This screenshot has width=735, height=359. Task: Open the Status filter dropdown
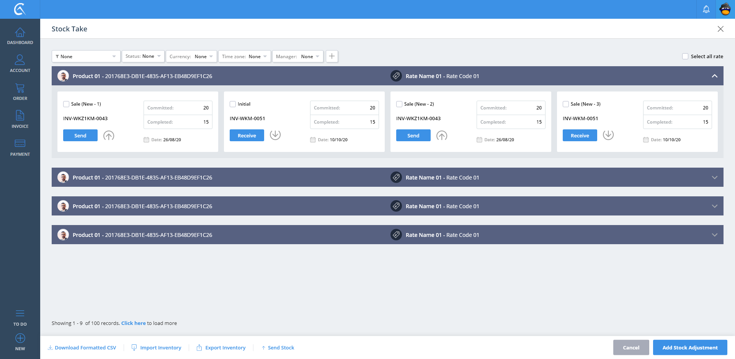(x=143, y=56)
